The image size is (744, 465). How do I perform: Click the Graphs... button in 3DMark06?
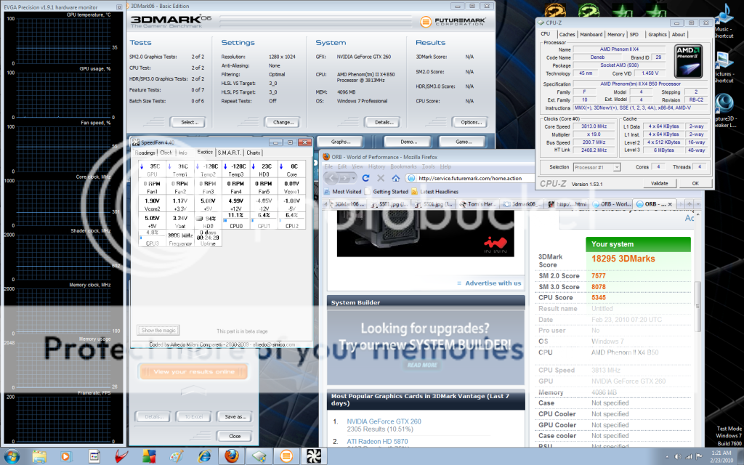340,142
